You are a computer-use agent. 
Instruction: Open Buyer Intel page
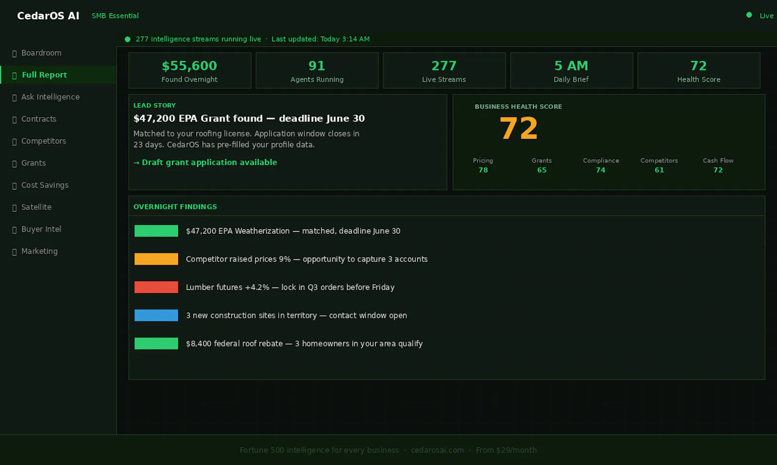pos(58,229)
